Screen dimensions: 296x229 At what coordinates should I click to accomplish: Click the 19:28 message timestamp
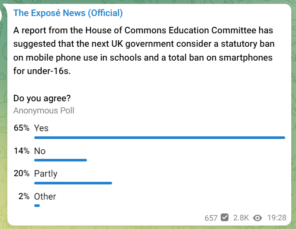pos(277,218)
